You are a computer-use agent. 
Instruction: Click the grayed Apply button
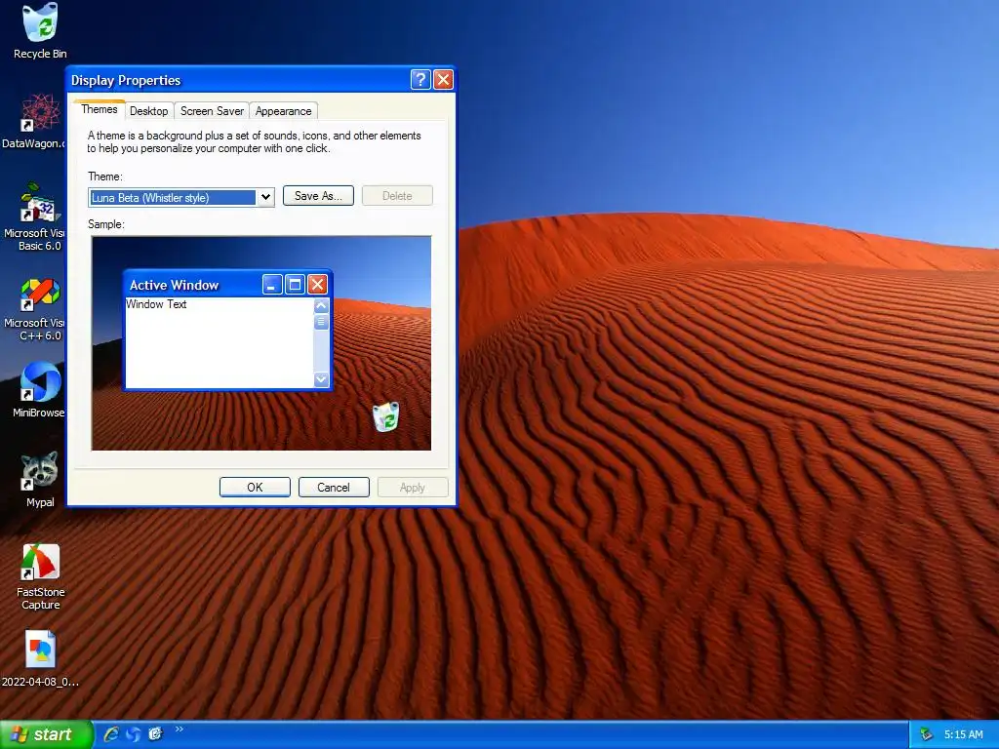[413, 488]
